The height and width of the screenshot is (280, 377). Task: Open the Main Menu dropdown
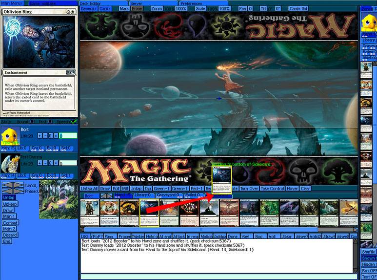(x=11, y=3)
